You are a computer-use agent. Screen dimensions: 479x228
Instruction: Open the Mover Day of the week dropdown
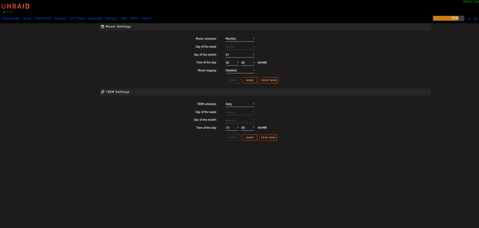click(240, 47)
